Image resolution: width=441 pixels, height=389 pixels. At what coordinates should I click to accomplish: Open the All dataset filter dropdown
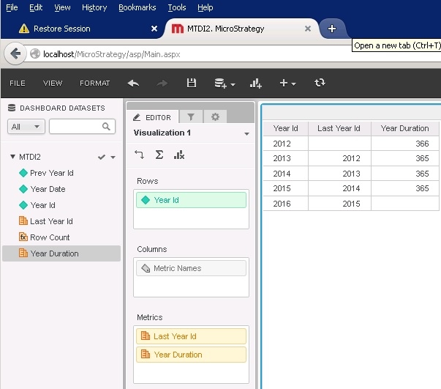pyautogui.click(x=26, y=127)
